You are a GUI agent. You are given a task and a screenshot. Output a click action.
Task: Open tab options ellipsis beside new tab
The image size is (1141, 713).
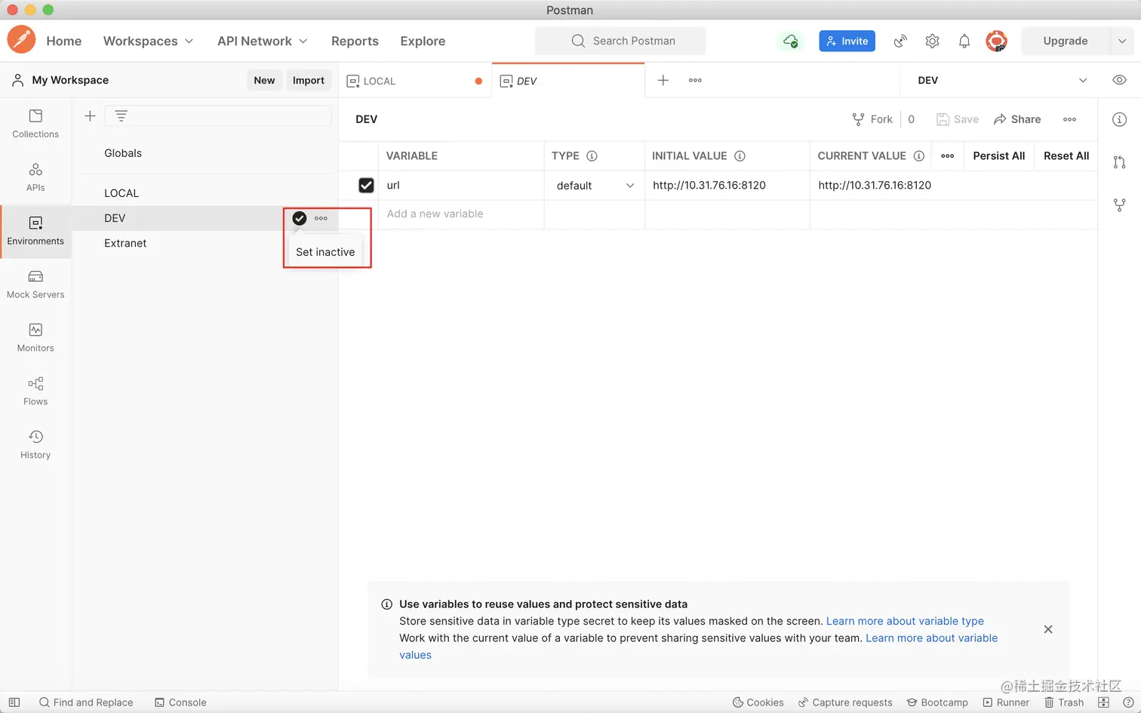(695, 80)
